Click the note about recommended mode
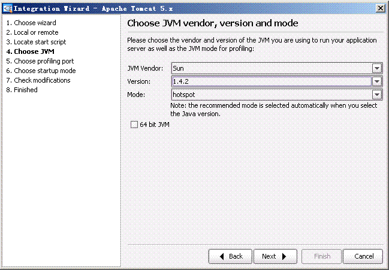Screen dimensions: 389x270 coord(273,110)
